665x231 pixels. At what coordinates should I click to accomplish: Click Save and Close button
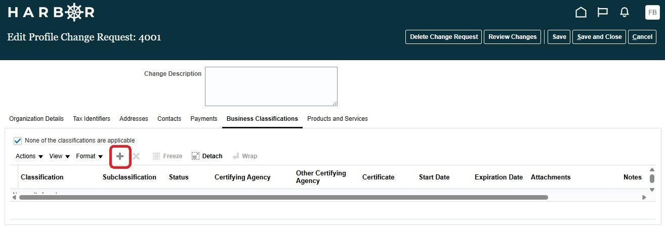[x=599, y=37]
